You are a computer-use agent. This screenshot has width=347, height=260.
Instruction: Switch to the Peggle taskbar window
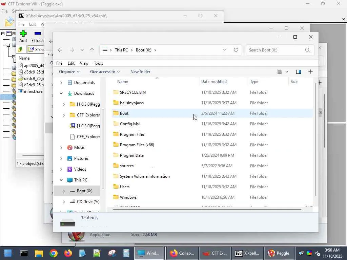tap(279, 253)
